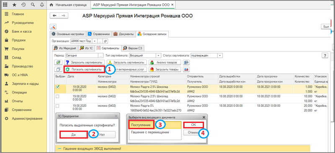Open Производство section in sidebar
Screen dimensions: 335x153
pyautogui.click(x=23, y=66)
